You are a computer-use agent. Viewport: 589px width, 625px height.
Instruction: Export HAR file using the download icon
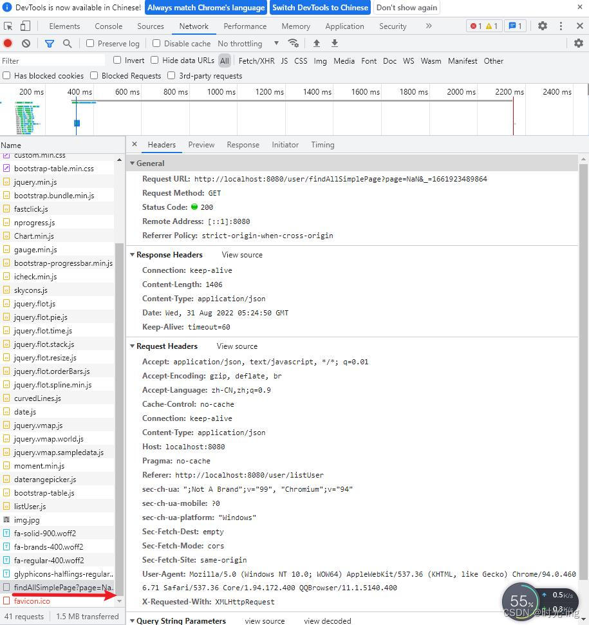coord(334,43)
